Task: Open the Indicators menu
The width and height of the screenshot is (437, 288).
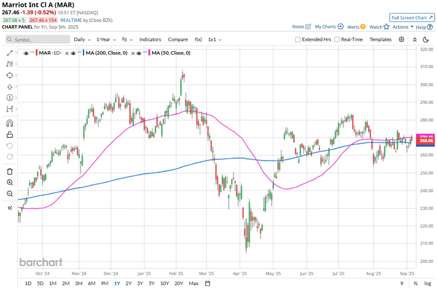Action: click(150, 39)
